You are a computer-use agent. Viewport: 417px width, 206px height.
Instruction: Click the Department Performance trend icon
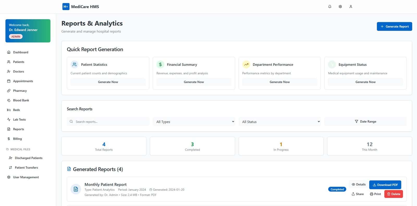[246, 64]
